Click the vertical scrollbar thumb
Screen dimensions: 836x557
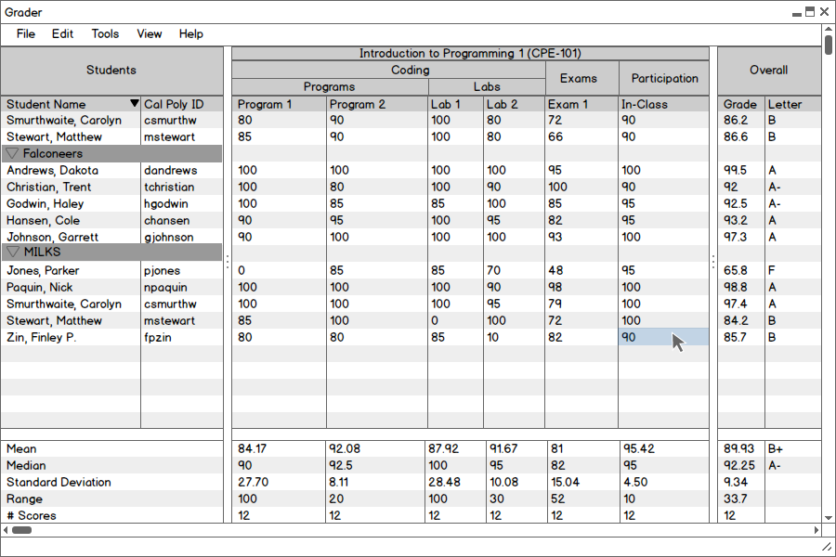tap(828, 45)
